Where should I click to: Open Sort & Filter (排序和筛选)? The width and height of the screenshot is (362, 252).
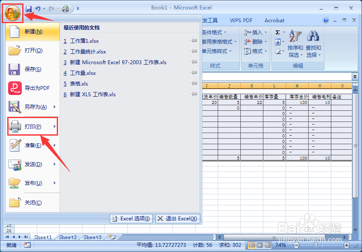point(295,44)
